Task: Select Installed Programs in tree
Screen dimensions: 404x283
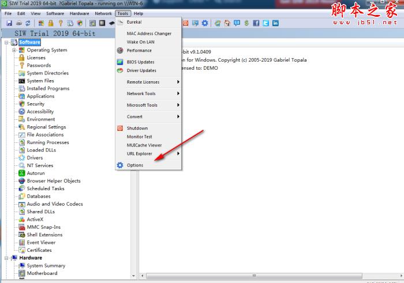Action: [48, 89]
